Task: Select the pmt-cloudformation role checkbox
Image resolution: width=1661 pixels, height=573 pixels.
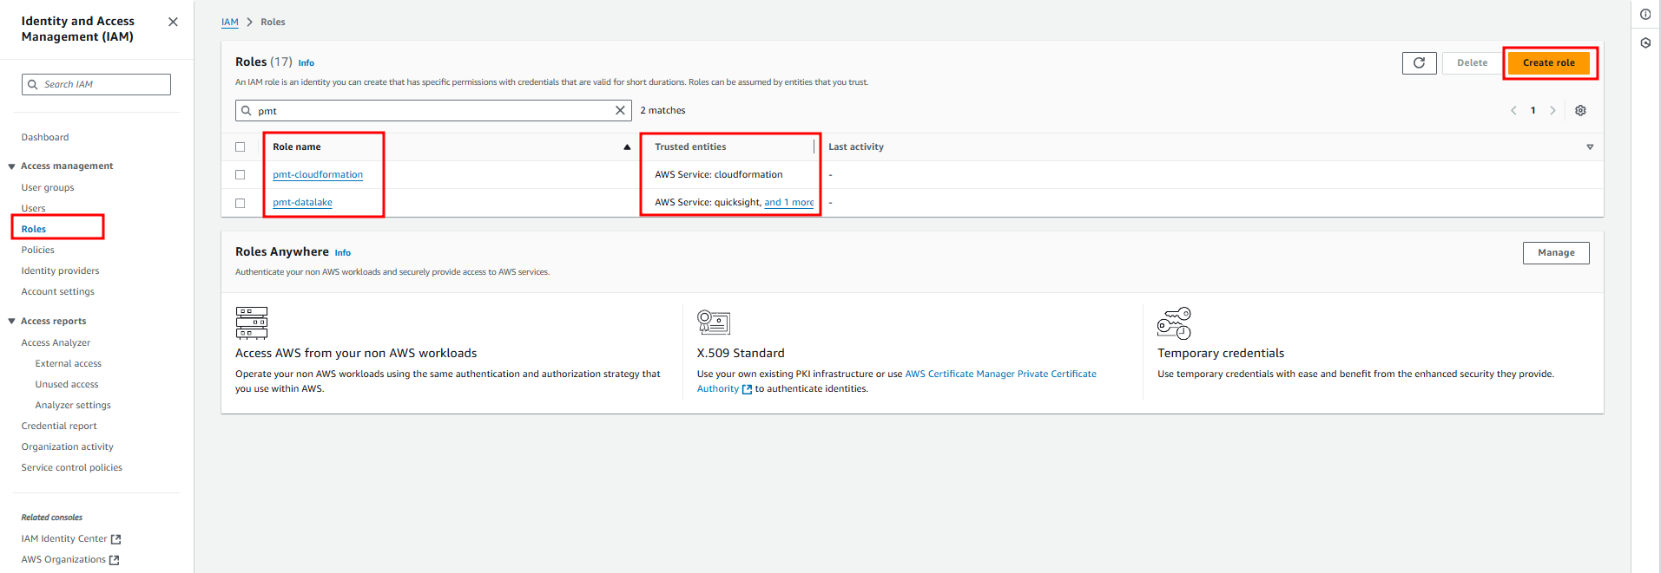Action: (x=241, y=174)
